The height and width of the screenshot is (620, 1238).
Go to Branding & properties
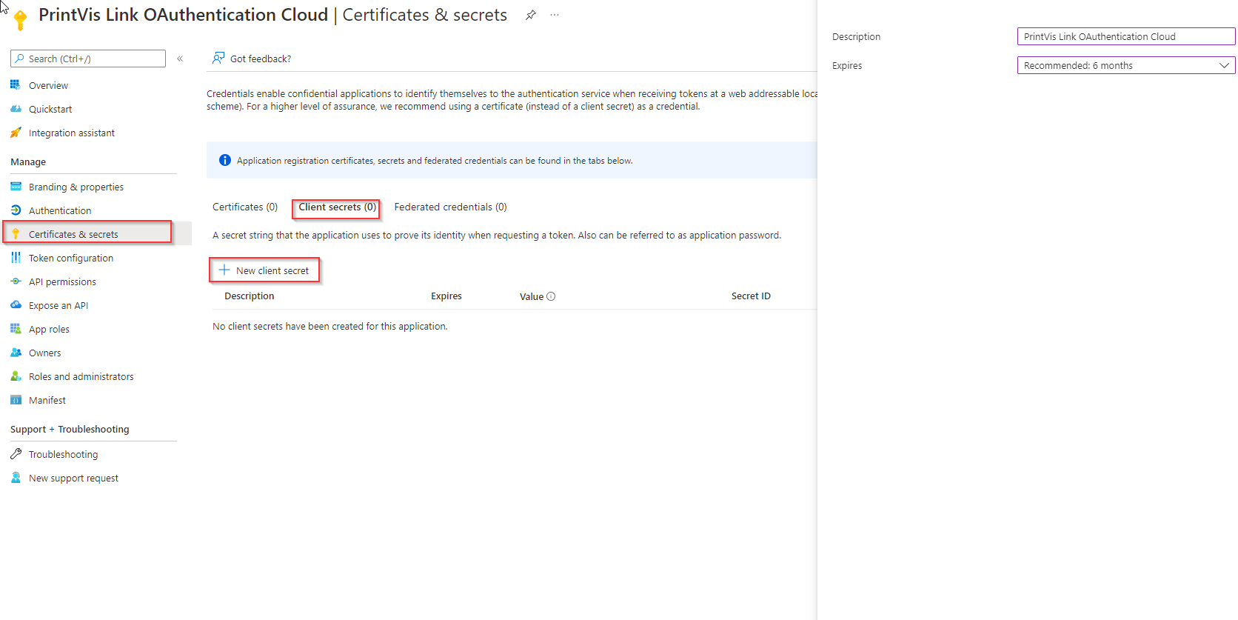point(76,187)
